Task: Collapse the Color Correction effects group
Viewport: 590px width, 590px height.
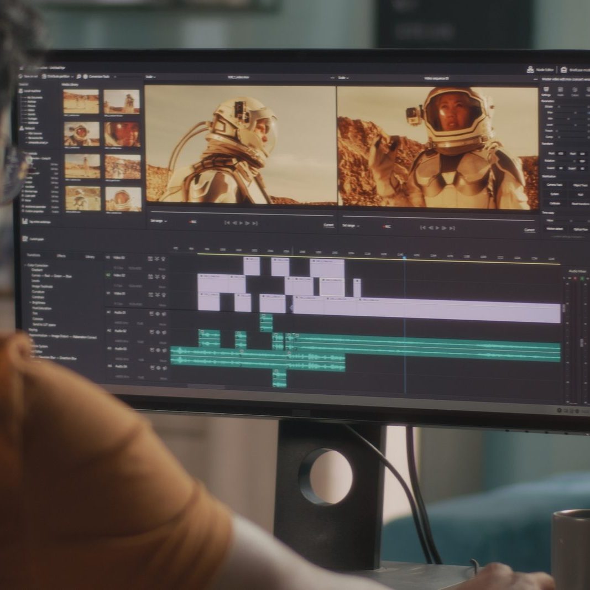Action: pos(26,265)
